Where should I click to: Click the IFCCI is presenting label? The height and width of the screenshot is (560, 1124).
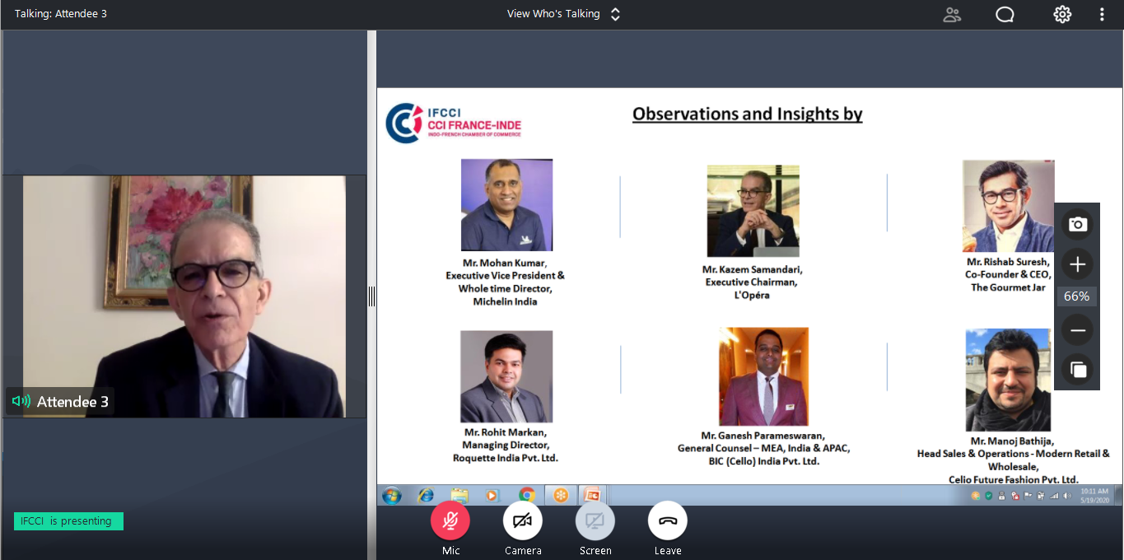[x=68, y=521]
